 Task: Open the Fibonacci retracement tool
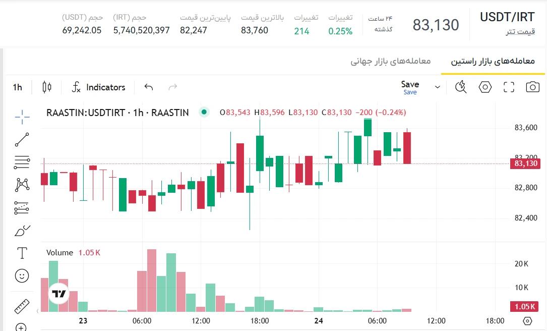pos(22,162)
